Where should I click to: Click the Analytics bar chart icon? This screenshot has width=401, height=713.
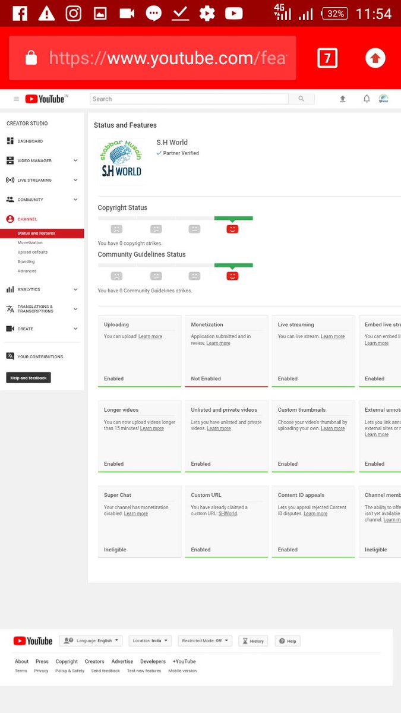(10, 289)
